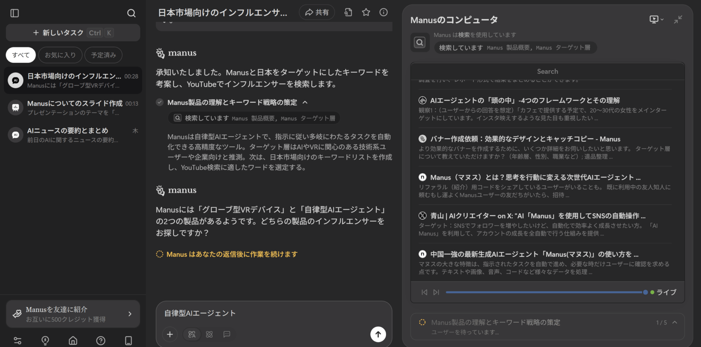Click completed checkmark on strategy step
This screenshot has width=701, height=347.
[160, 102]
